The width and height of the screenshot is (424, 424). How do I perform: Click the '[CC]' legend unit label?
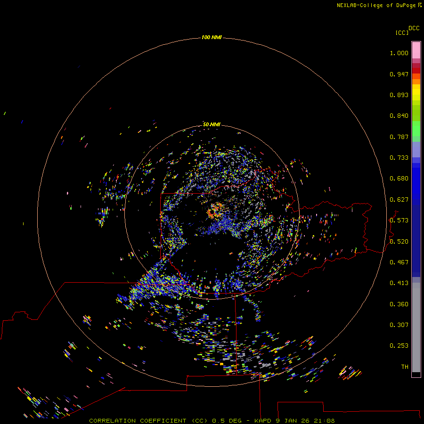pos(402,33)
